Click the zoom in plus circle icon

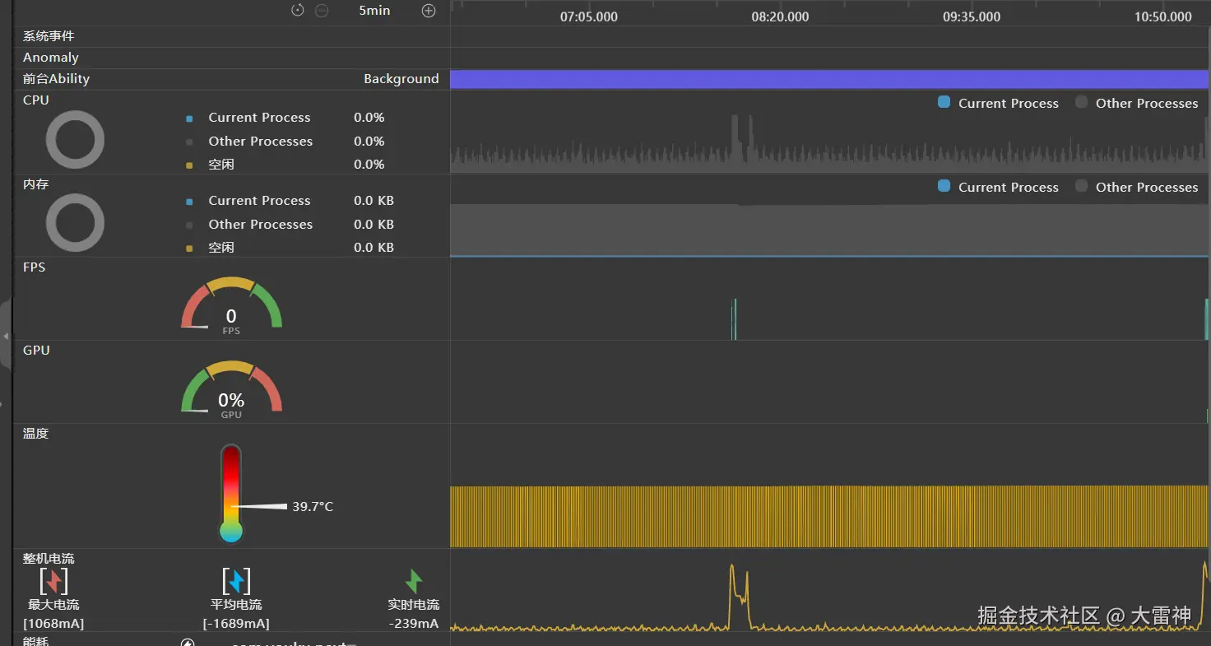(x=429, y=11)
